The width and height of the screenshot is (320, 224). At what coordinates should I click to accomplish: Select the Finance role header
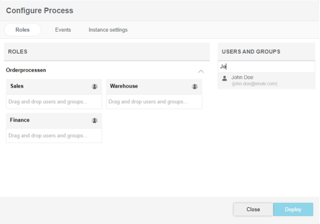tap(20, 120)
